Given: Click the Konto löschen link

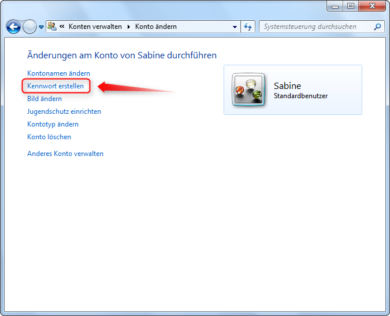Looking at the screenshot, I should pos(49,137).
